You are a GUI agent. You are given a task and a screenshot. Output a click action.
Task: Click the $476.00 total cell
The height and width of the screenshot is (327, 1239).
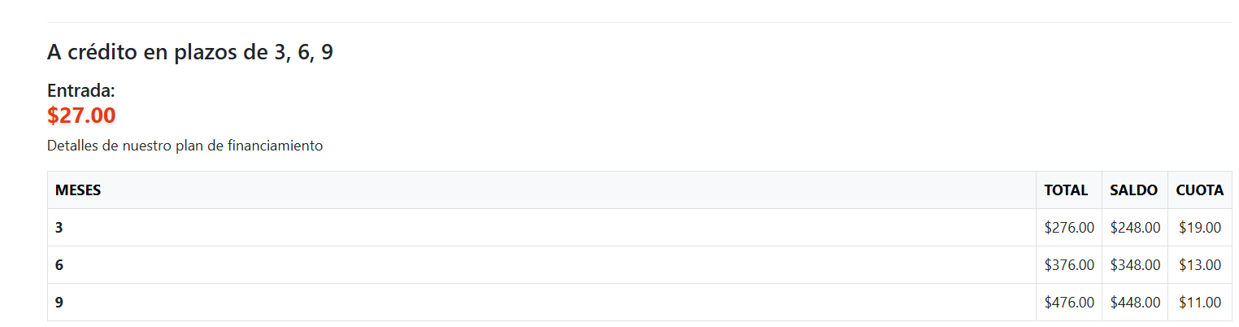pos(1069,303)
